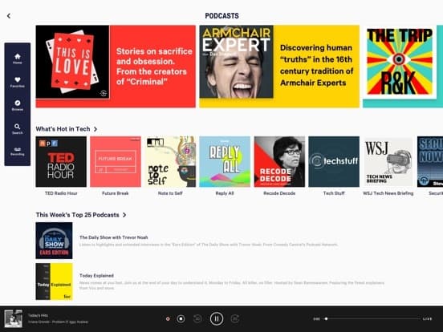Go back using the top-left arrow
Viewport: 443px width, 332px height.
coord(9,16)
